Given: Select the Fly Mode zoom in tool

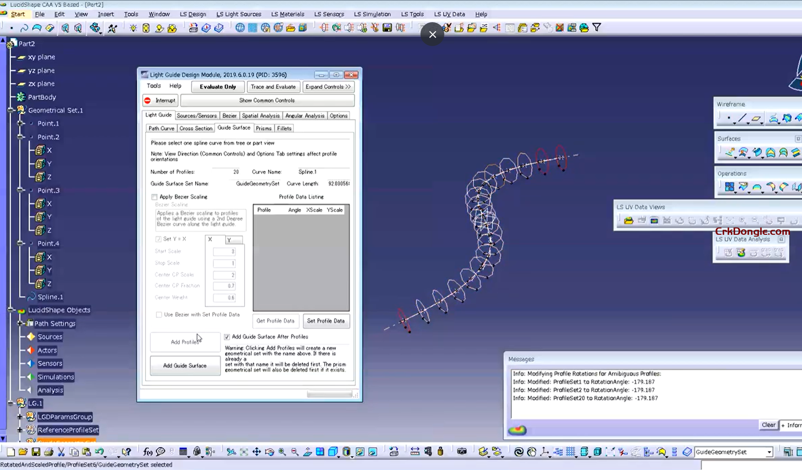Looking at the screenshot, I should pyautogui.click(x=282, y=451).
